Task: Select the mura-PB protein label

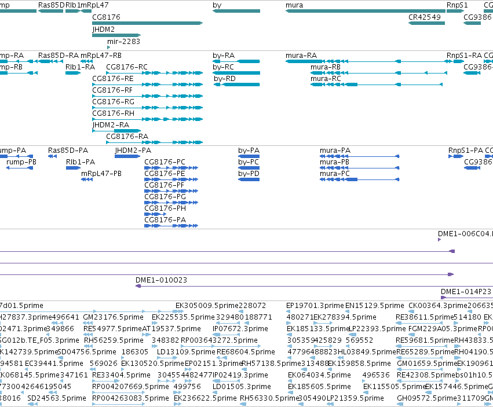Action: tap(334, 162)
